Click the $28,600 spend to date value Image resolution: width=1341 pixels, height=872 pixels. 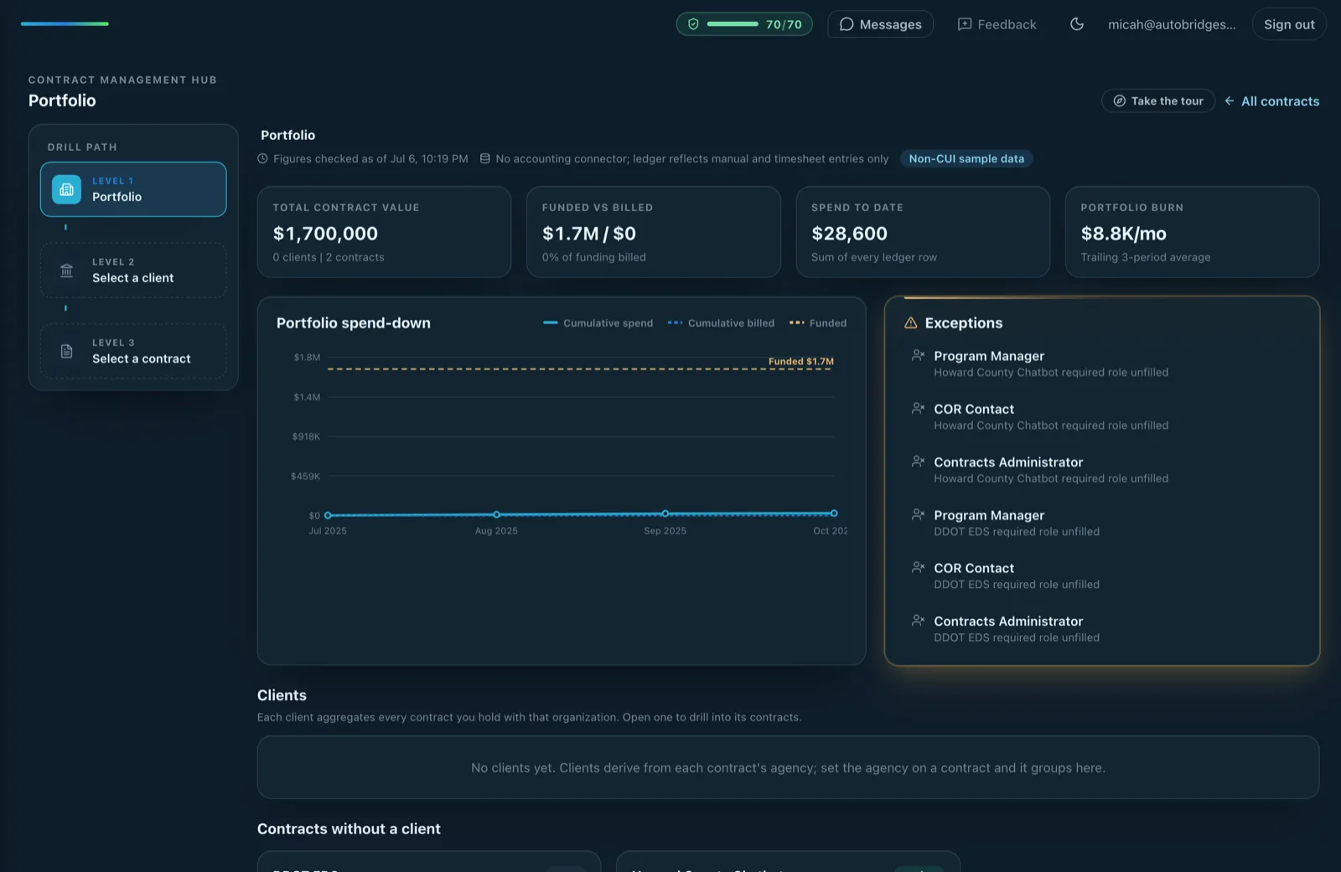point(849,234)
